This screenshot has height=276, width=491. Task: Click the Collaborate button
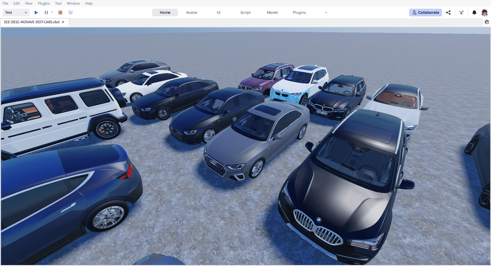(x=426, y=12)
